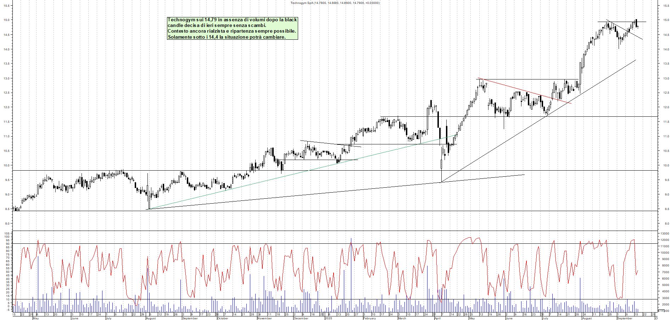Click annotation line 'Contesto ancora rialzista e ripartenza'

[x=232, y=31]
